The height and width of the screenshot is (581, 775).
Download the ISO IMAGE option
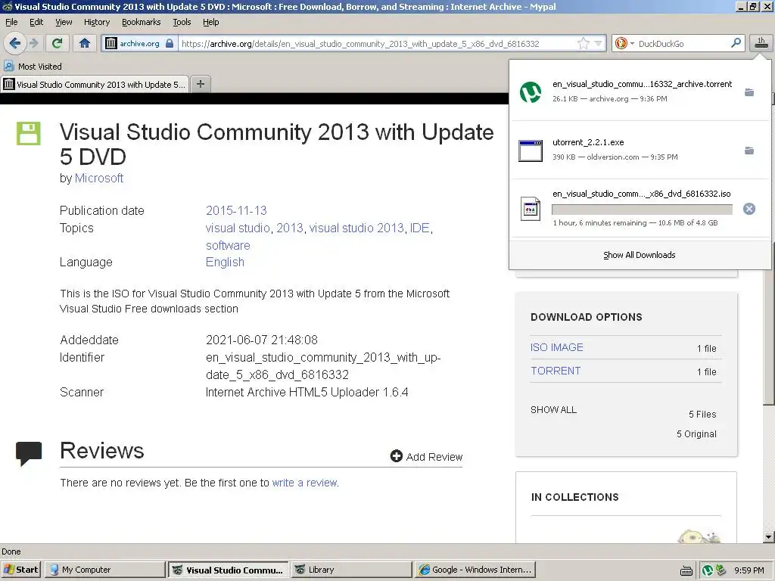coord(556,347)
